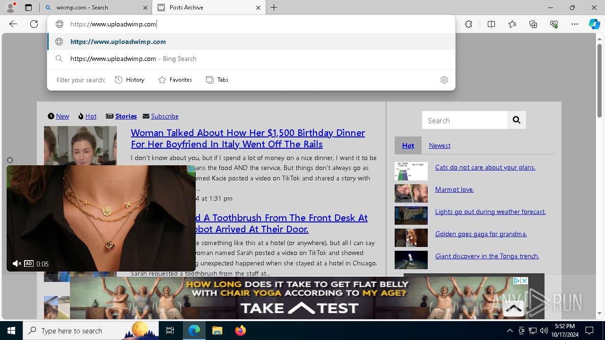Unmute the floating video ad
The width and height of the screenshot is (605, 340).
[17, 263]
